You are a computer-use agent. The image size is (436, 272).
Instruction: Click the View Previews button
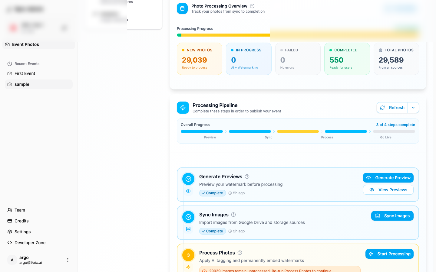[x=388, y=190]
